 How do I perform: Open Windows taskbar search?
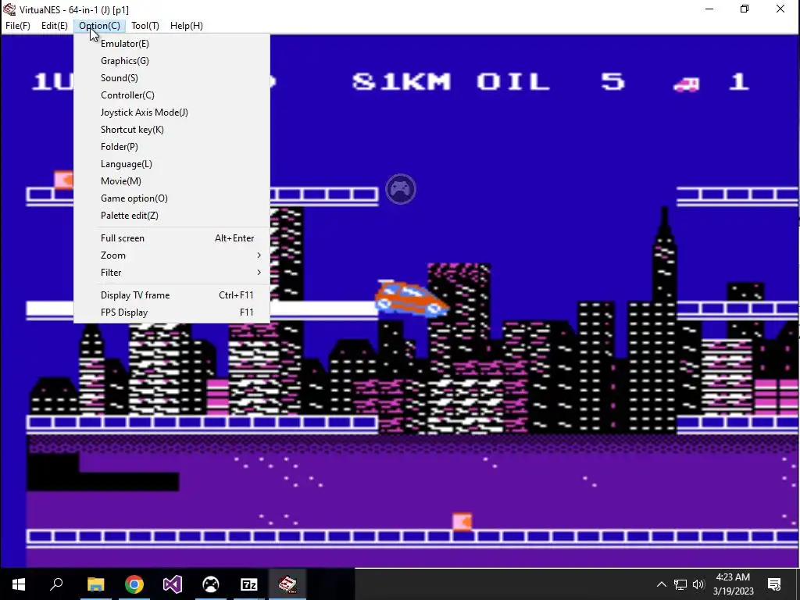coord(56,584)
